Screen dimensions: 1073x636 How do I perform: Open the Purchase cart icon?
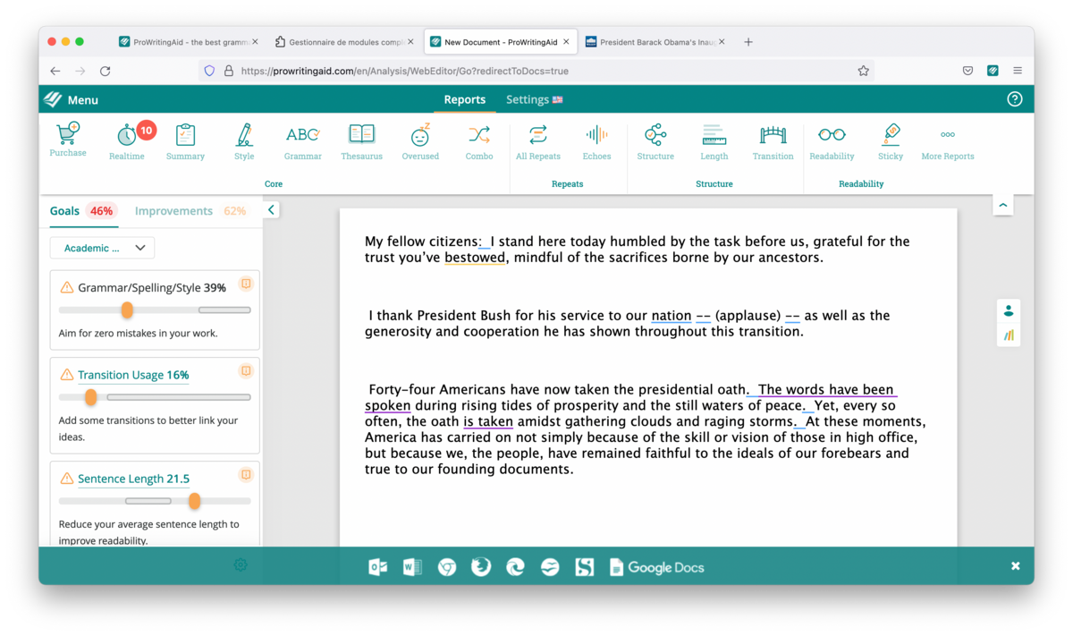[68, 140]
